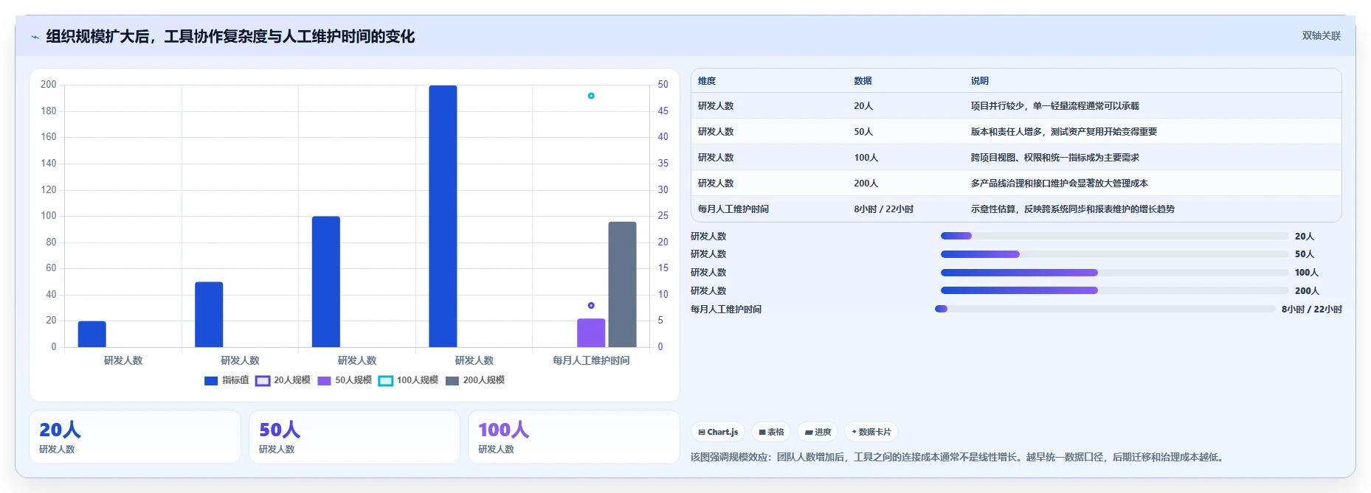Click the blue bar reaching 100

(326, 282)
